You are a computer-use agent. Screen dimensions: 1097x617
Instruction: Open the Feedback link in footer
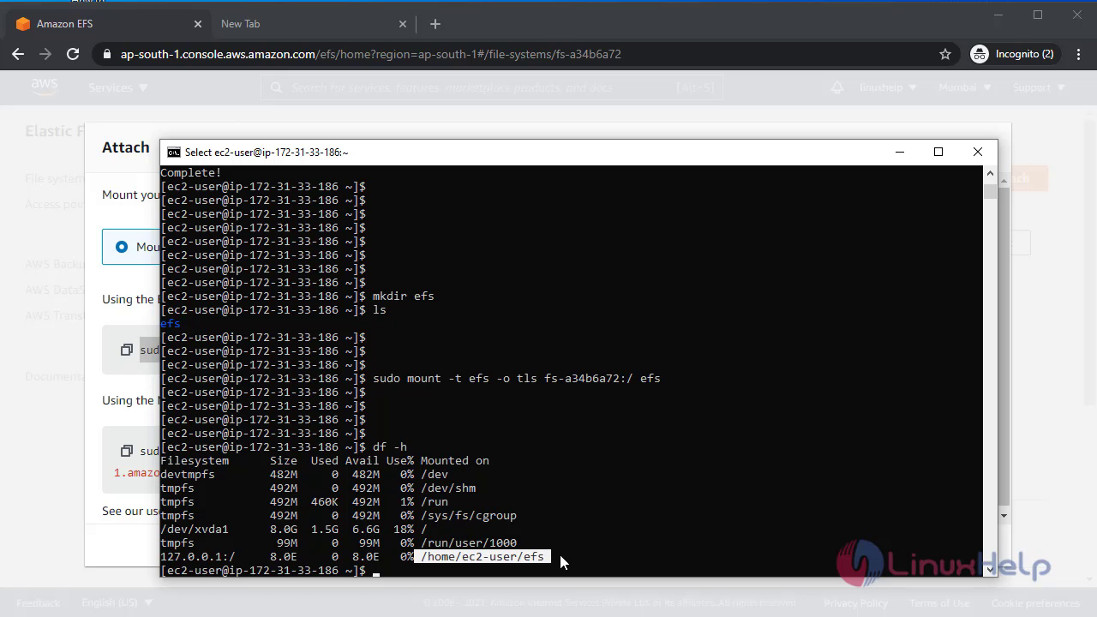coord(39,602)
